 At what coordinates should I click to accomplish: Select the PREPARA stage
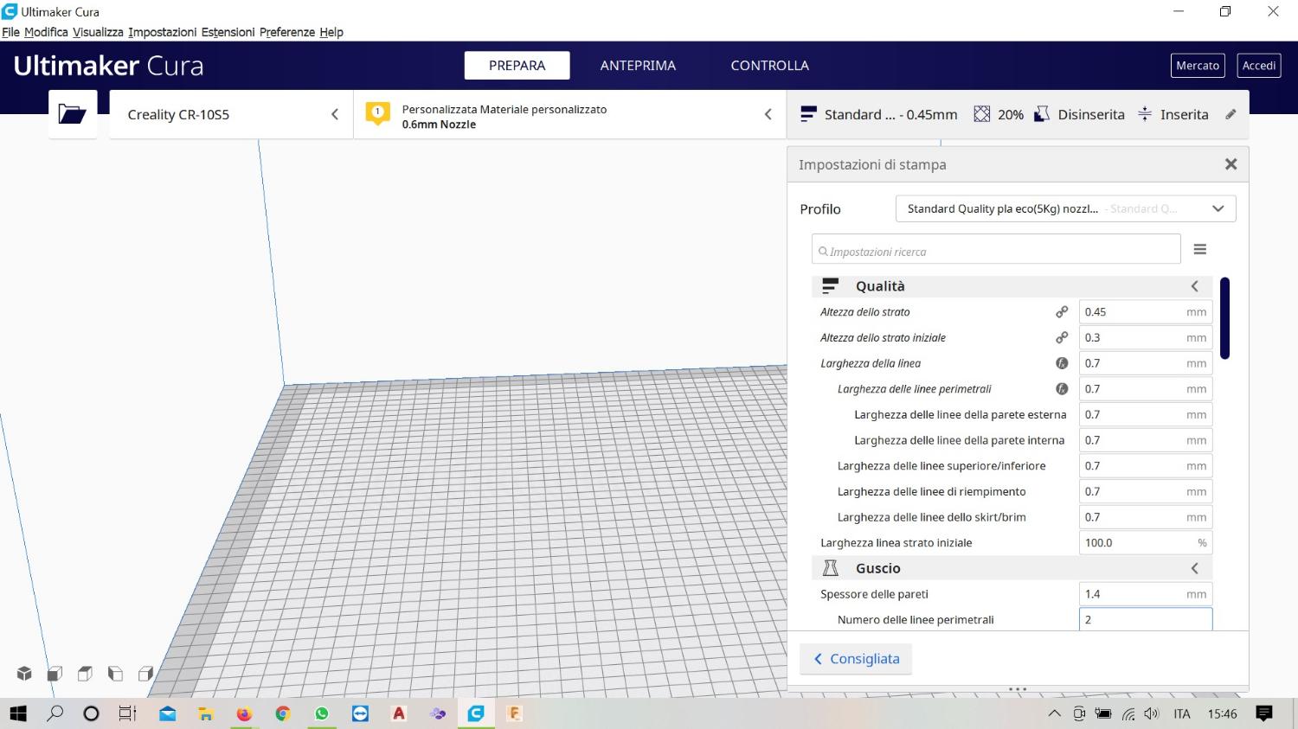point(517,66)
